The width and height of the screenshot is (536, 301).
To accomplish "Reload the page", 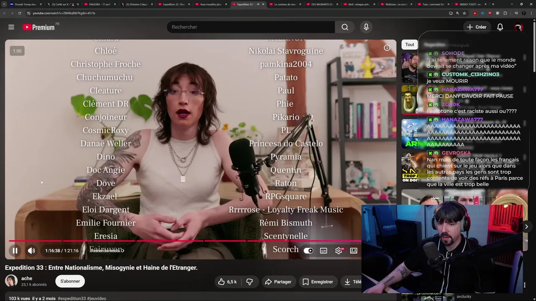I will pyautogui.click(x=19, y=13).
